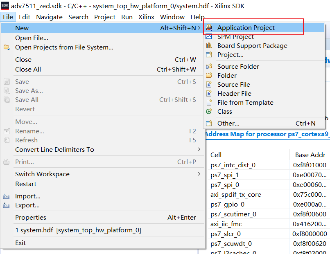Choose Exit in File menu
330x254 pixels.
pyautogui.click(x=103, y=243)
